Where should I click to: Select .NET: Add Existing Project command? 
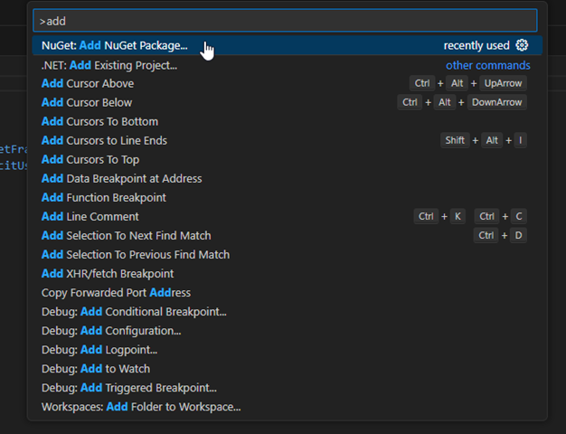point(287,65)
